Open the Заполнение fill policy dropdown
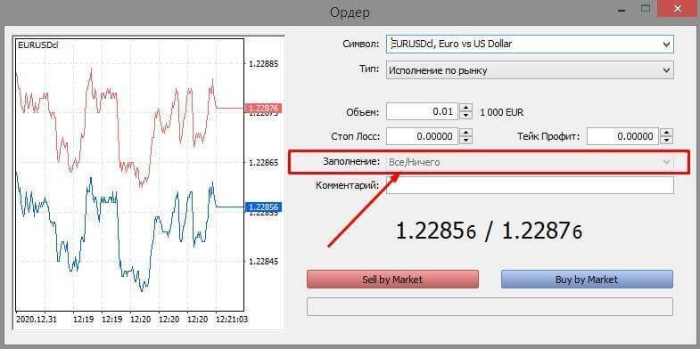 click(x=530, y=162)
